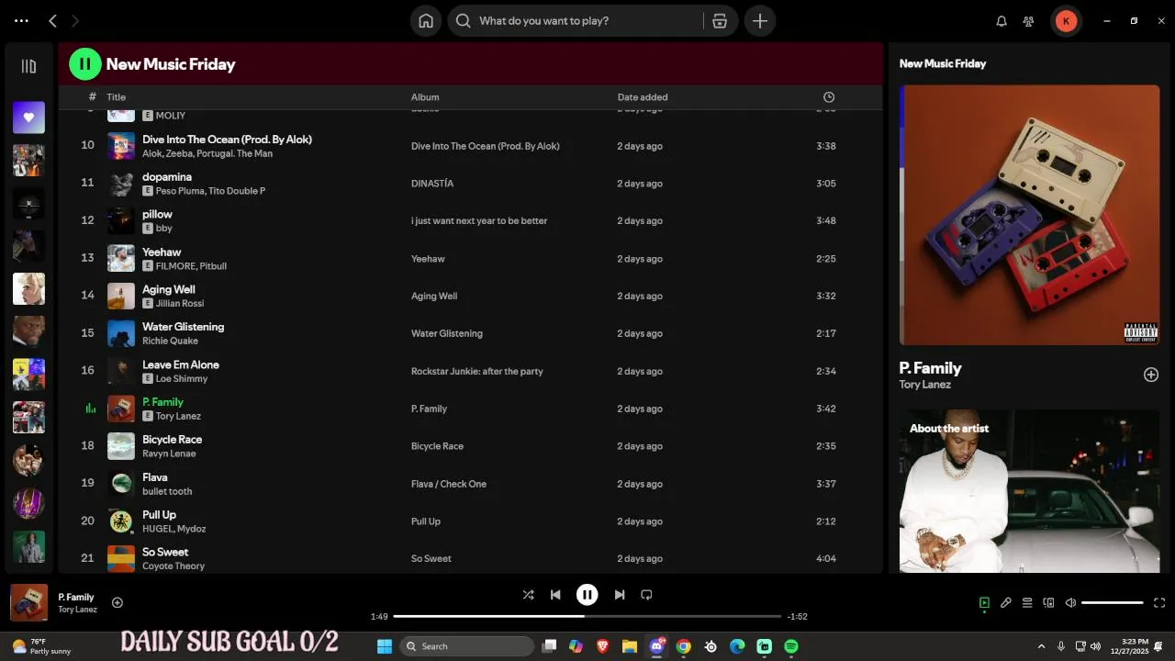Mute the Spotify volume
The width and height of the screenshot is (1175, 661).
pos(1070,603)
